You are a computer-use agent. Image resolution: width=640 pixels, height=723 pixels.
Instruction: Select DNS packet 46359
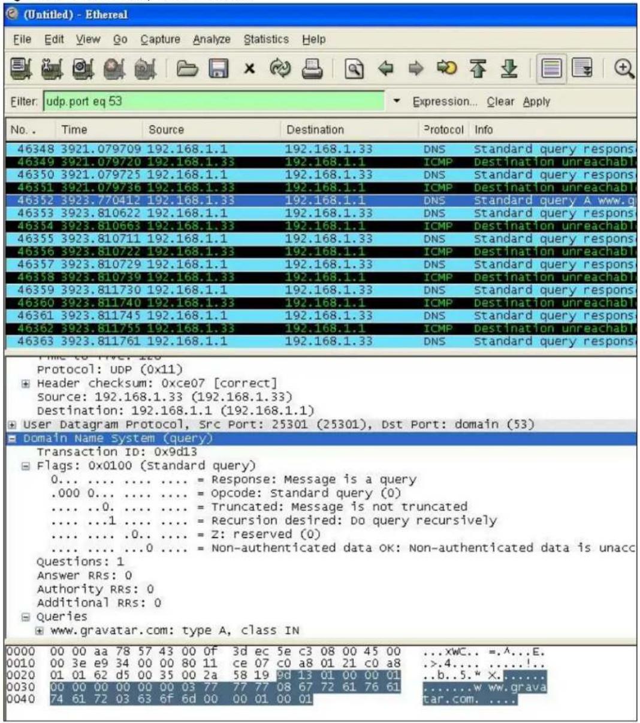coord(321,290)
